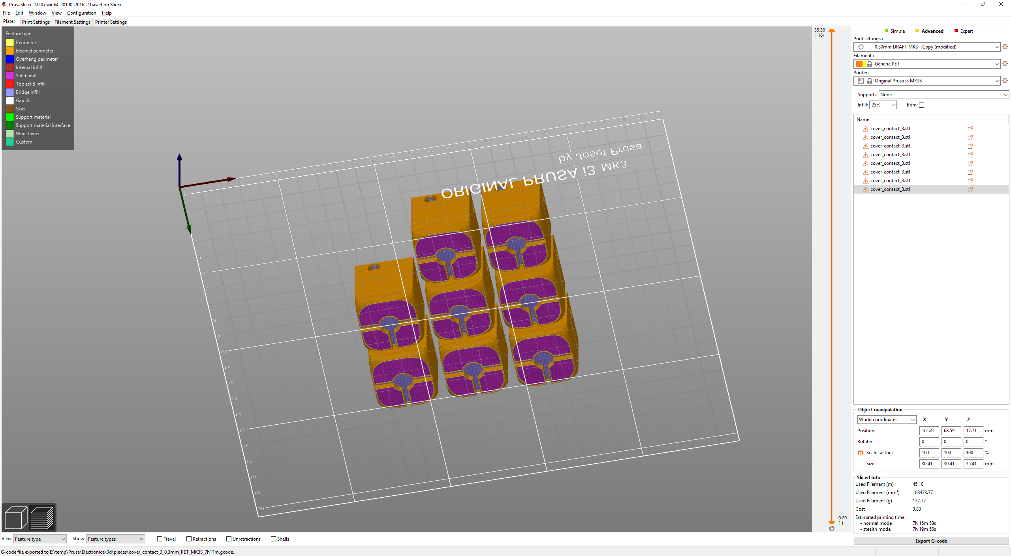Switch to the Filament Settings tab
1011x556 pixels.
(72, 22)
